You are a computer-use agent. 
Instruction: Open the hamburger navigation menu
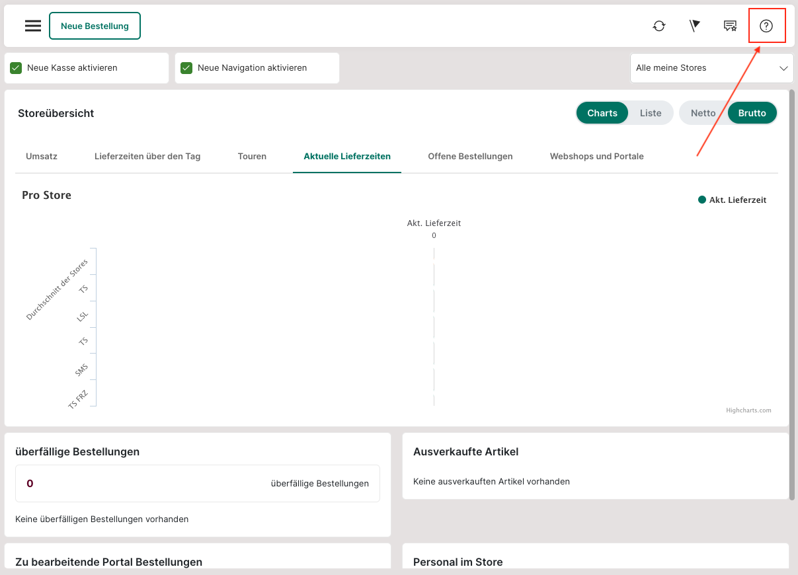tap(33, 26)
